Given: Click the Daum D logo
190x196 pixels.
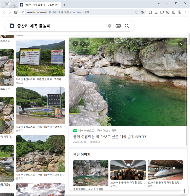Looking at the screenshot, I should pyautogui.click(x=12, y=26).
